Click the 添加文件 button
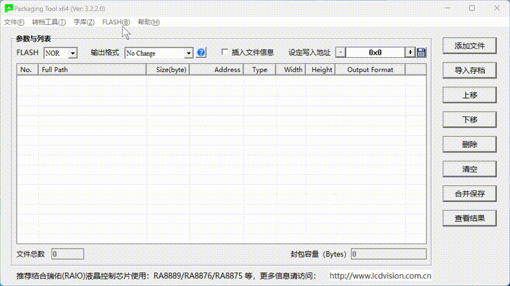The image size is (510, 286). [469, 46]
